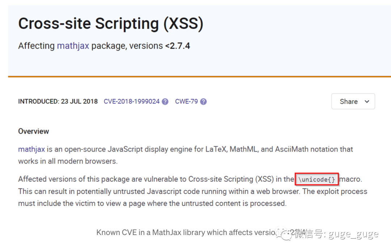
Task: Click the INTRODUCED: 23 JUL 2018 label
Action: [x=58, y=101]
